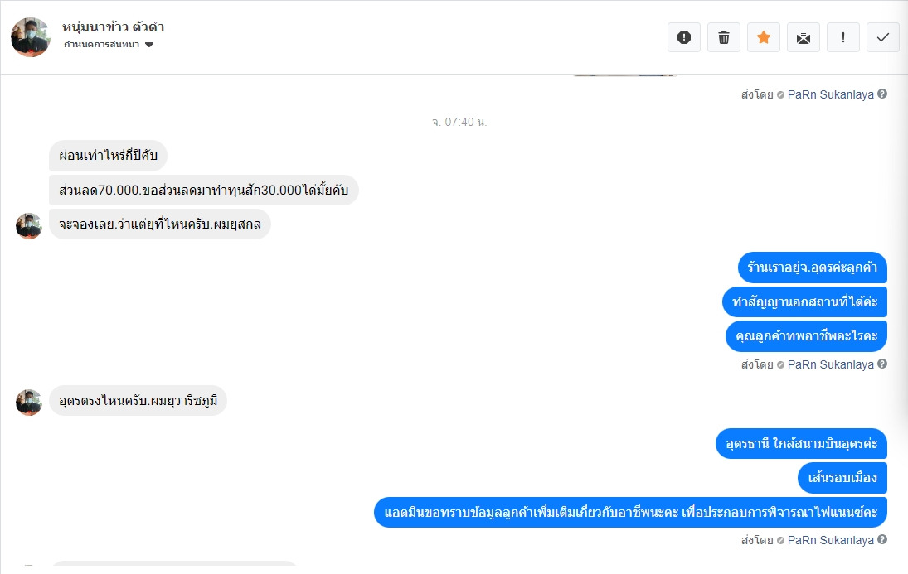Select the แอดมินขอทราบข้อมูลลูกค้า admin message
Viewport: 908px width, 574px height.
pyautogui.click(x=630, y=512)
